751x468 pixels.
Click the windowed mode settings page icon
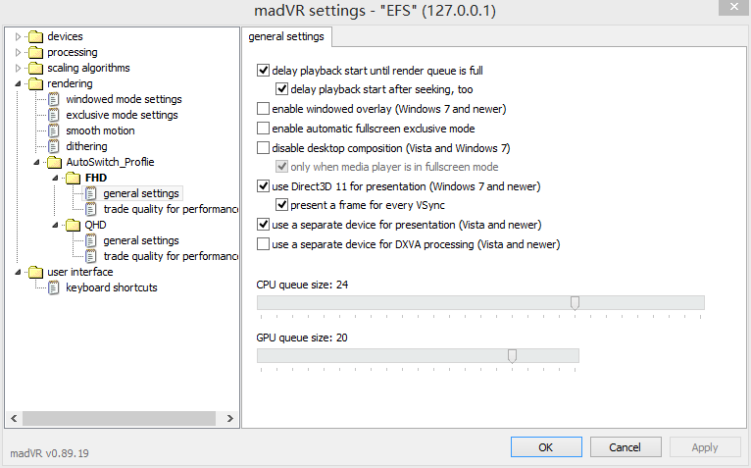55,100
